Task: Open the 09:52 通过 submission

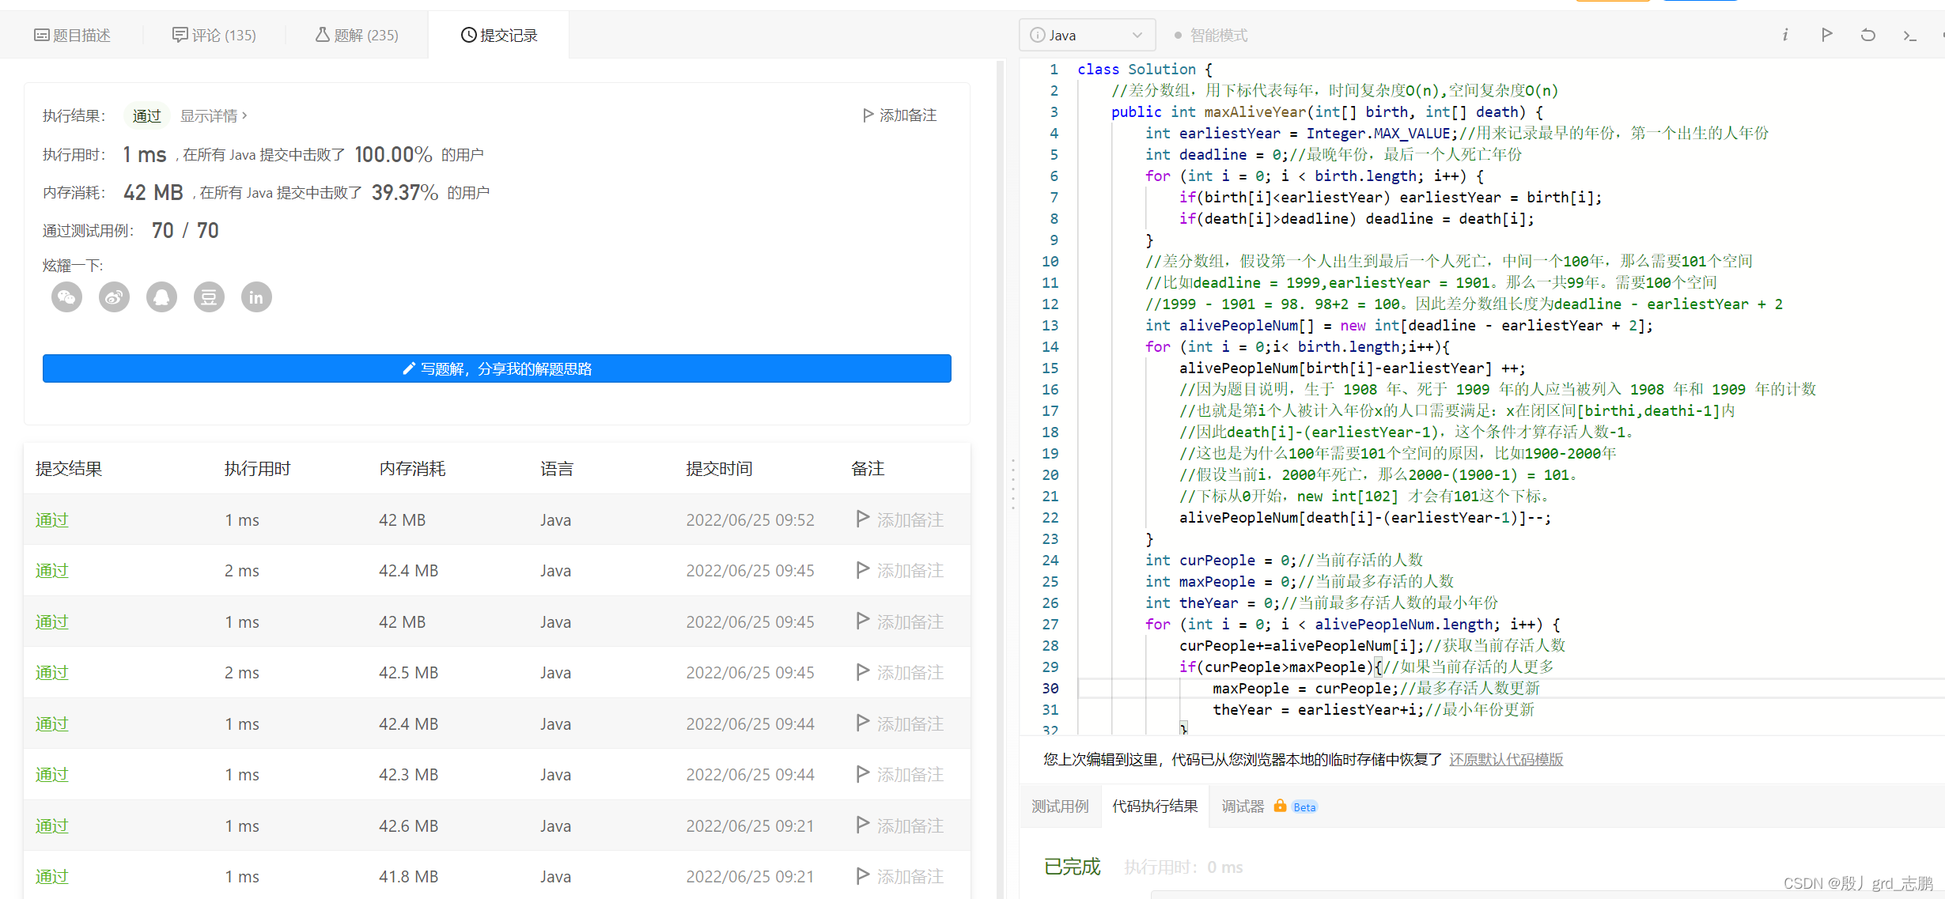Action: point(52,519)
